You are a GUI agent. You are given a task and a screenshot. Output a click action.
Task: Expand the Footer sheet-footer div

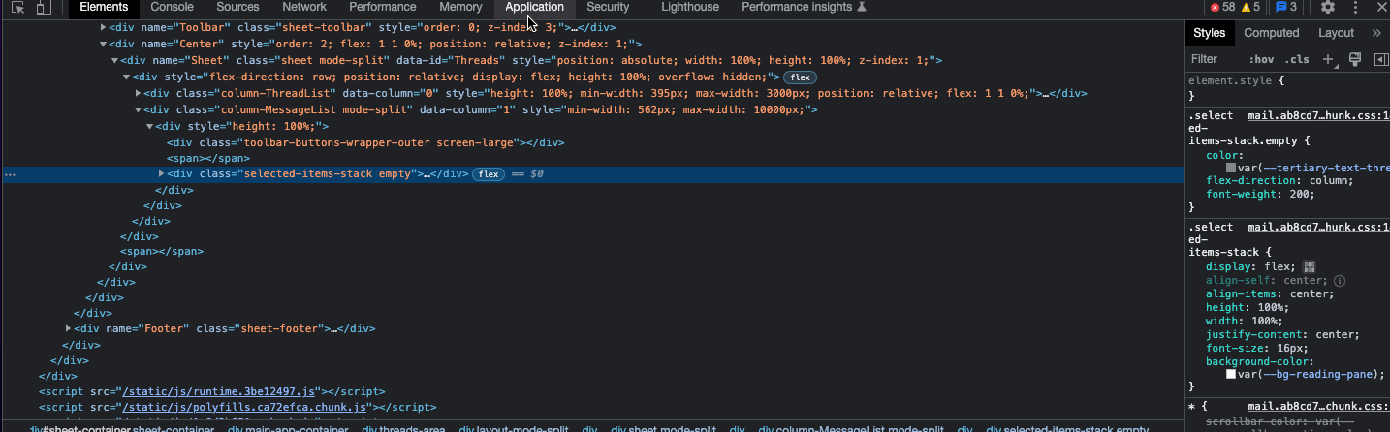68,328
